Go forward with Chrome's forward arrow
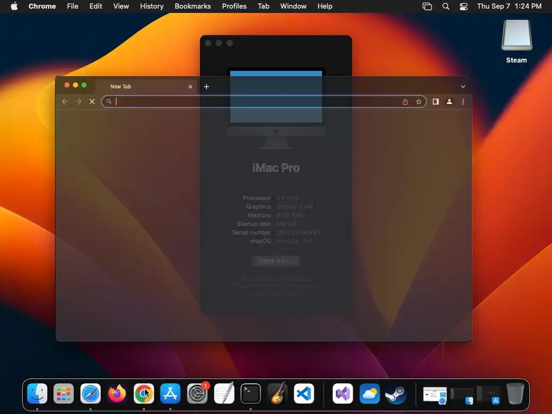This screenshot has height=414, width=552. (78, 102)
